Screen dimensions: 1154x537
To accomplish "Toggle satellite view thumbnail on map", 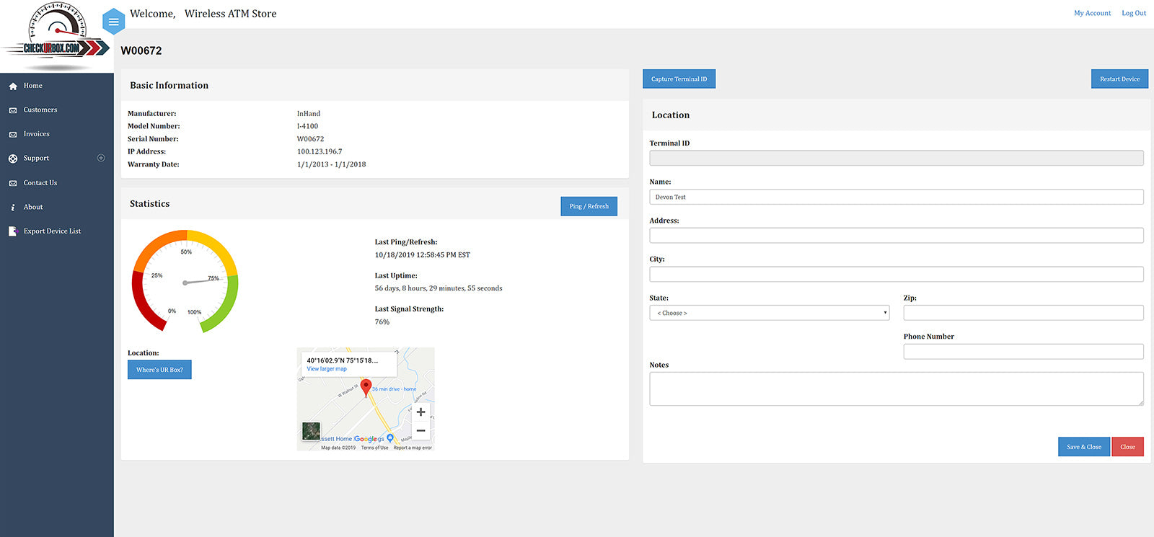I will [x=311, y=431].
